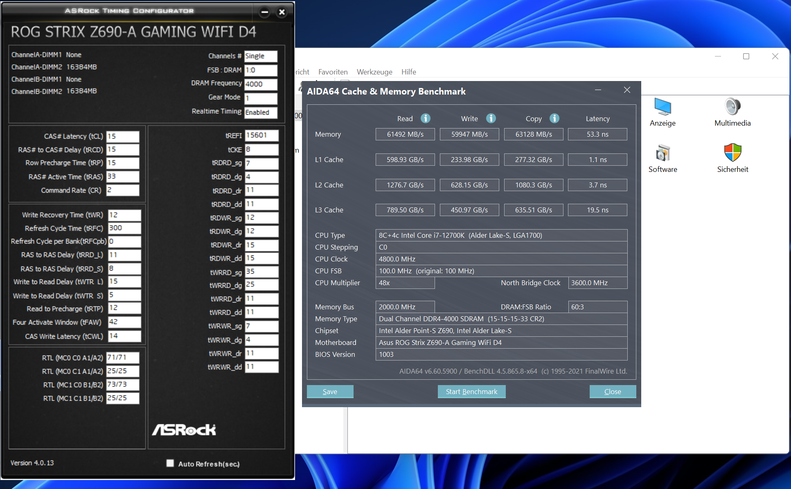Click the Memory Type DDR4-4000 text
The width and height of the screenshot is (791, 489).
pos(501,319)
